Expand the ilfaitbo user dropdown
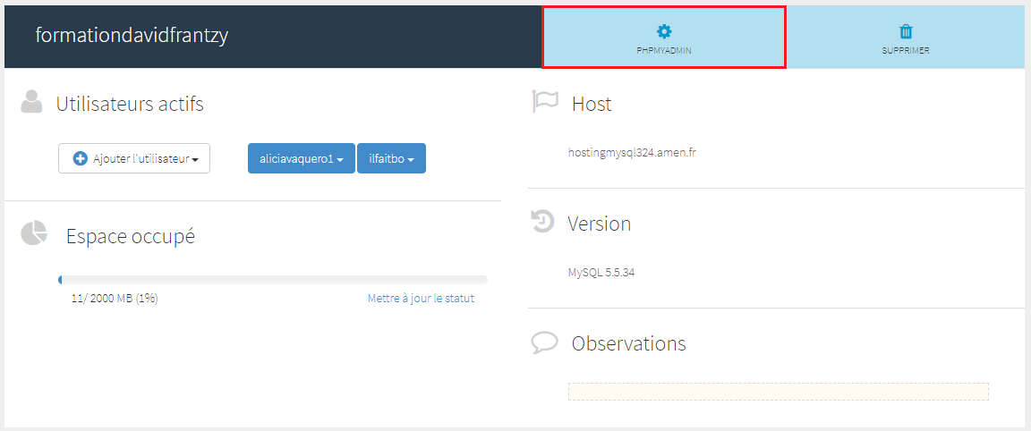This screenshot has width=1031, height=431. [391, 158]
